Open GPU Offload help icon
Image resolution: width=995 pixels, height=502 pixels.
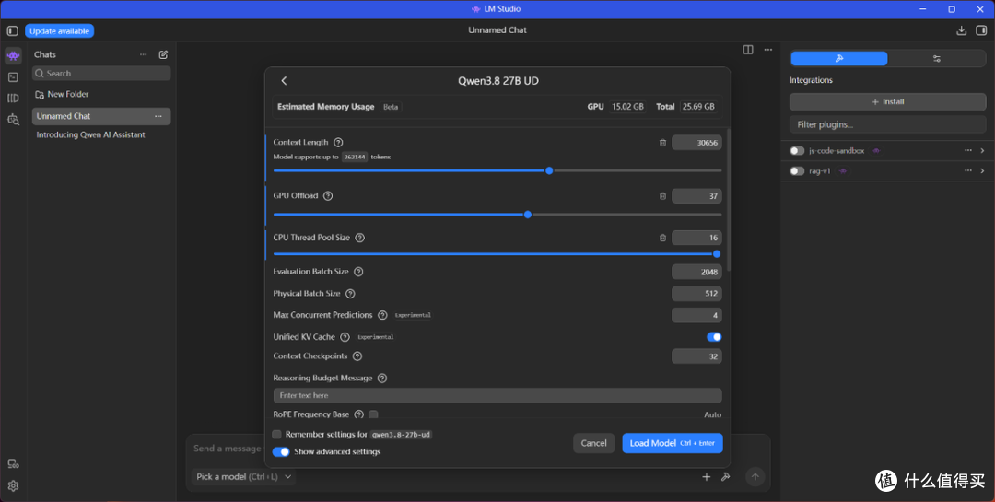pos(327,195)
